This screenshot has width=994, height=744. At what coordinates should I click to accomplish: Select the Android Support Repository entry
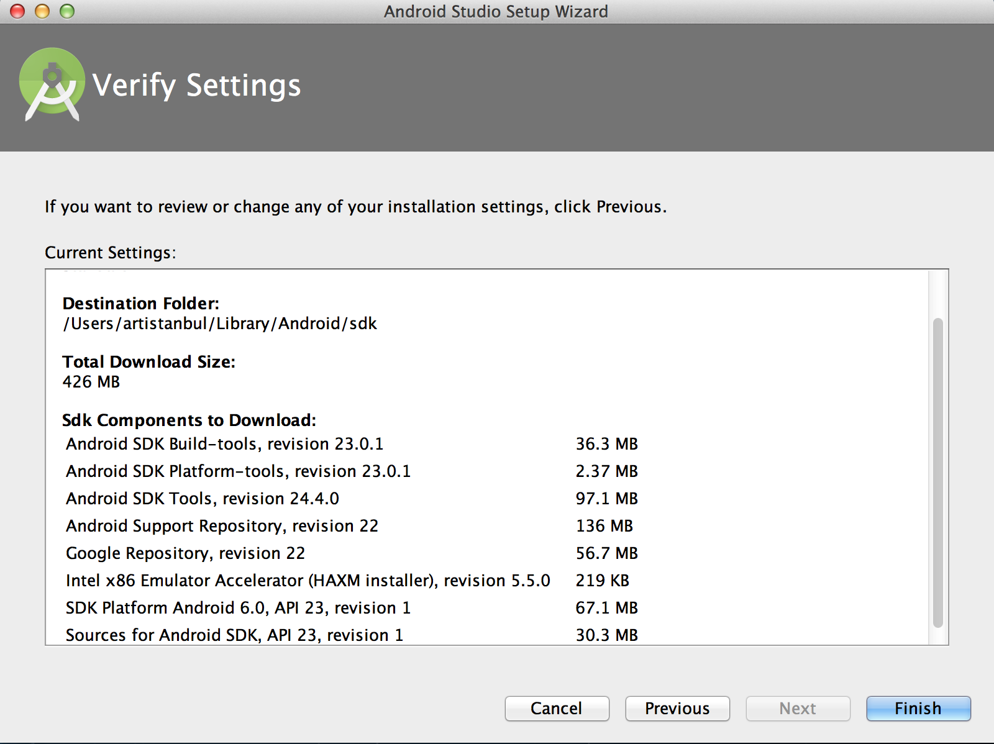tap(222, 526)
